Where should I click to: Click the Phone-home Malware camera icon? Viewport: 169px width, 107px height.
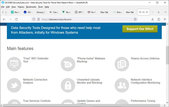click(x=68, y=64)
